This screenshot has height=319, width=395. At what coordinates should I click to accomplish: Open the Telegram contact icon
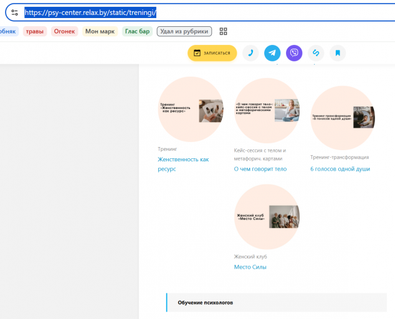point(272,53)
